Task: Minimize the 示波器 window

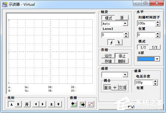Action: click(x=137, y=3)
